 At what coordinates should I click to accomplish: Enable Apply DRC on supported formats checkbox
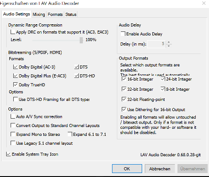[13, 32]
